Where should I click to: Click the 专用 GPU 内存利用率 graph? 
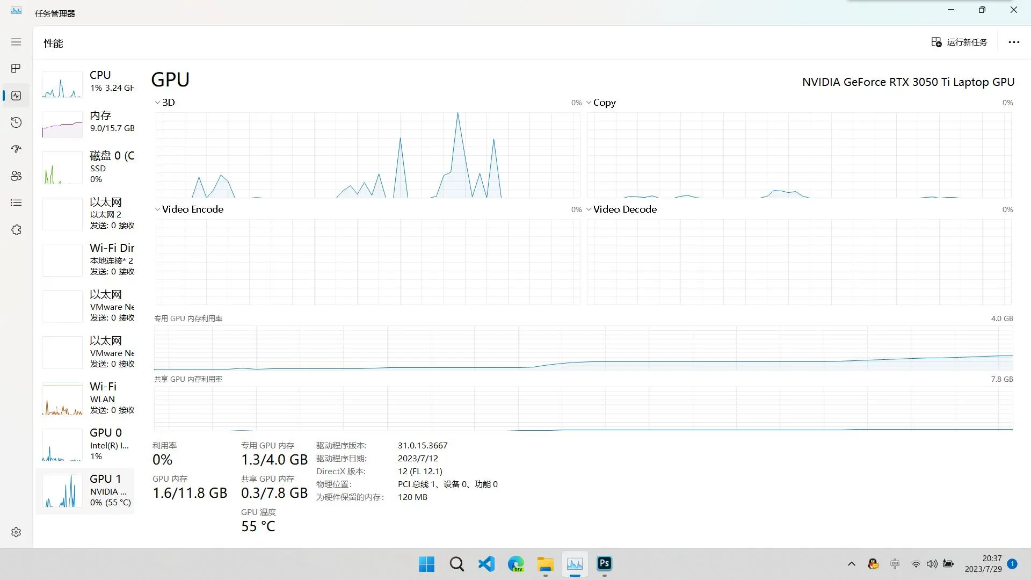point(583,347)
